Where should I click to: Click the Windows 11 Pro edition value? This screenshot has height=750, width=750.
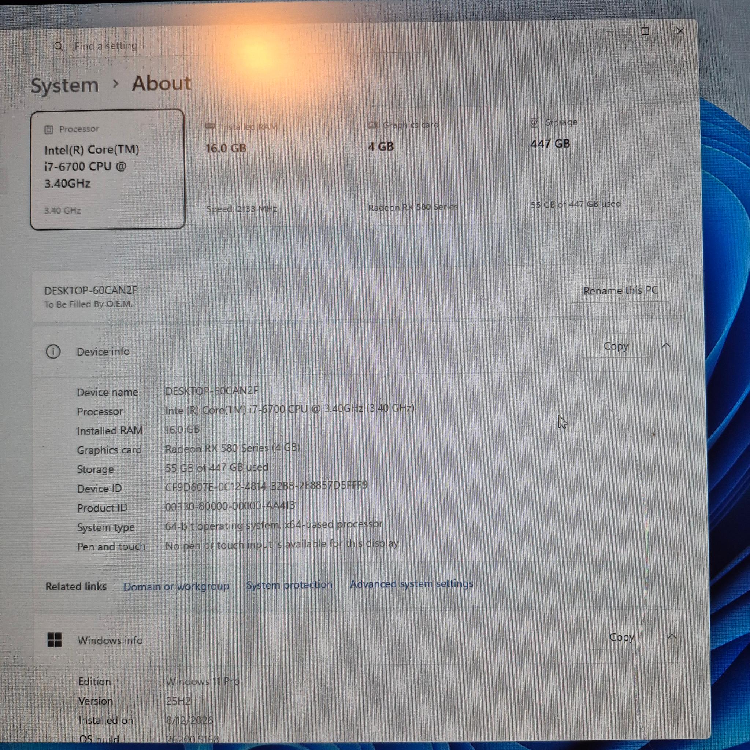[x=203, y=682]
